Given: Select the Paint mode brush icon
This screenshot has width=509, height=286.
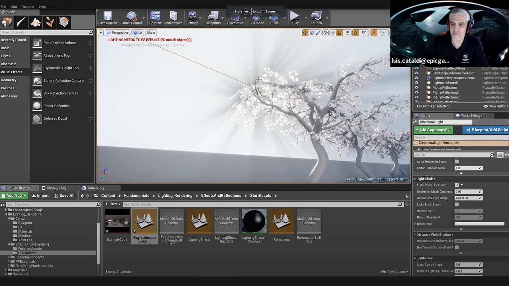Looking at the screenshot, I should [x=21, y=22].
